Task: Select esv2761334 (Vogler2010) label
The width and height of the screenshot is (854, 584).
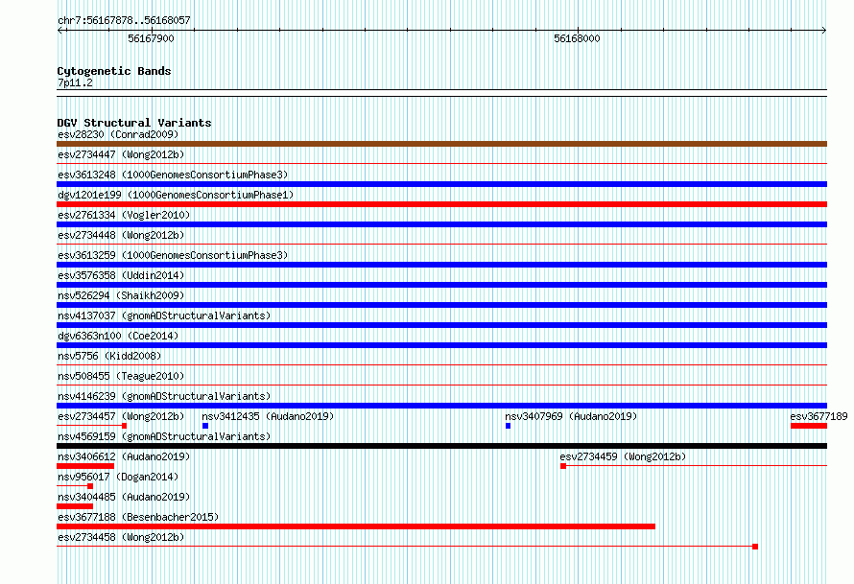Action: click(124, 215)
